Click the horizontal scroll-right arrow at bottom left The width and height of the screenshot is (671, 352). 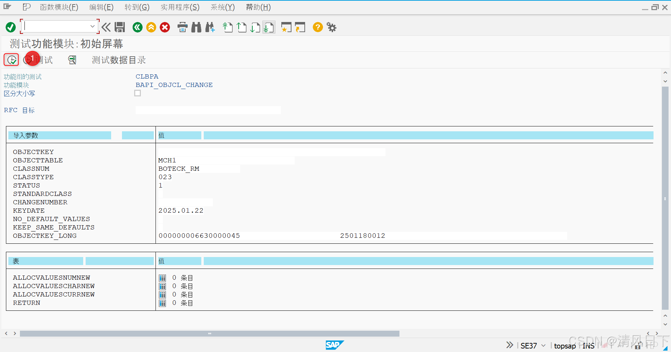click(x=15, y=333)
